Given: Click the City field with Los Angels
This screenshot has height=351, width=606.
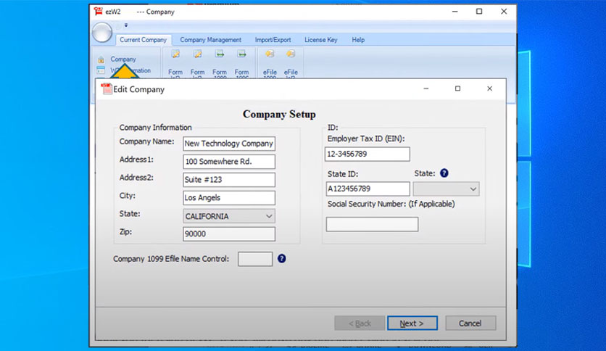Looking at the screenshot, I should coord(229,198).
